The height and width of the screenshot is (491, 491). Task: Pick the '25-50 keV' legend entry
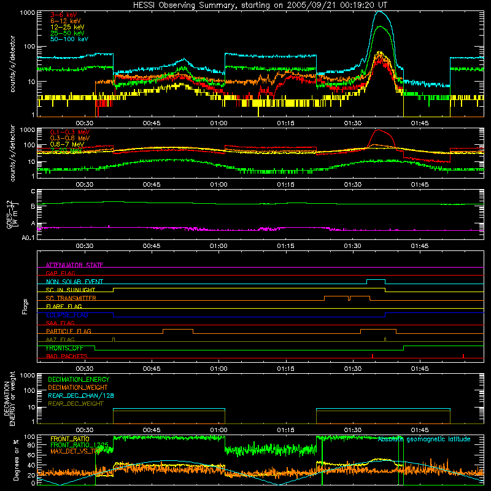click(68, 33)
